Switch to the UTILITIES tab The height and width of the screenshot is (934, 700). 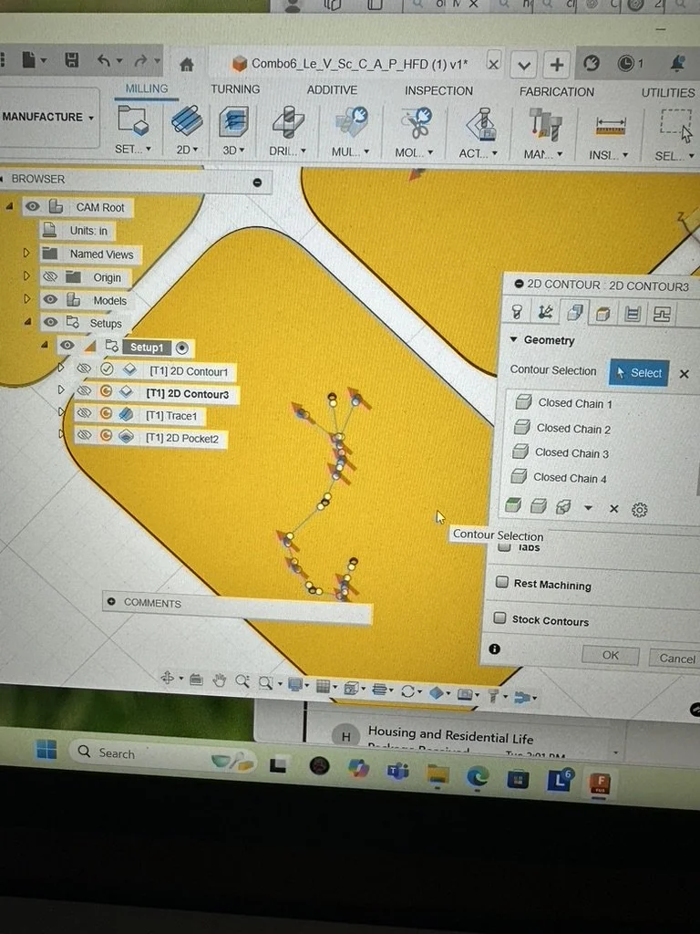click(x=668, y=93)
